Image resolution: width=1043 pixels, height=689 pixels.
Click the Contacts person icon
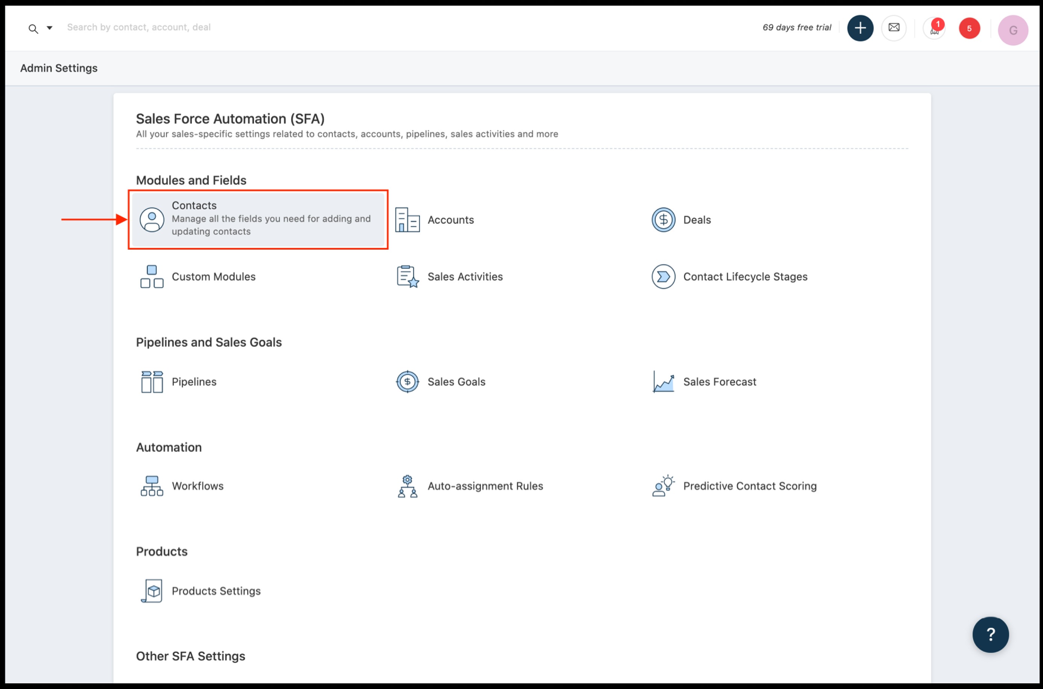click(x=152, y=220)
